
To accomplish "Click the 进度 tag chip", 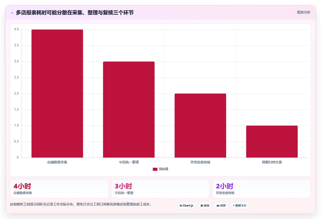I will coord(221,205).
